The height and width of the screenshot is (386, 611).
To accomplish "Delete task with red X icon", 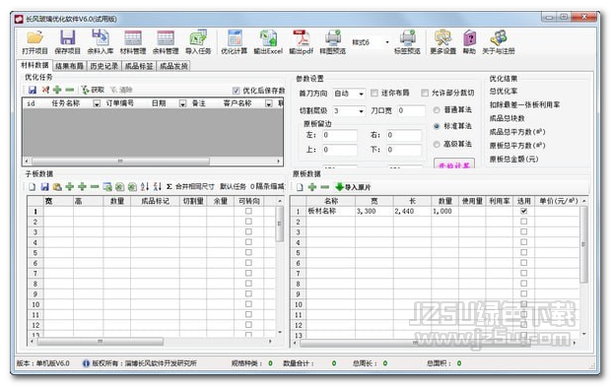I will pos(45,90).
